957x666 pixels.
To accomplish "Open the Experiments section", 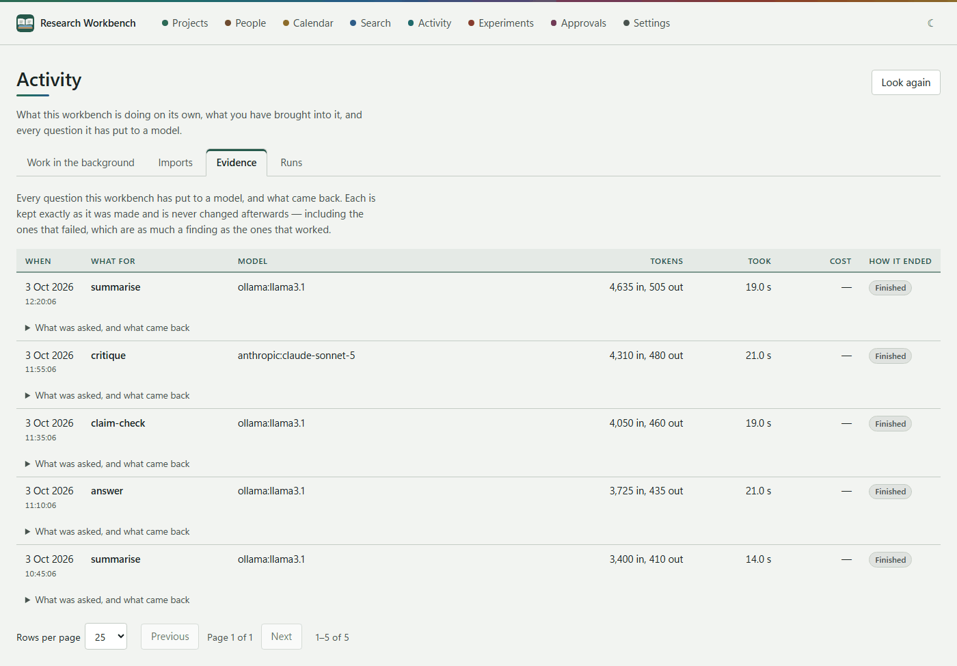I will (x=501, y=23).
